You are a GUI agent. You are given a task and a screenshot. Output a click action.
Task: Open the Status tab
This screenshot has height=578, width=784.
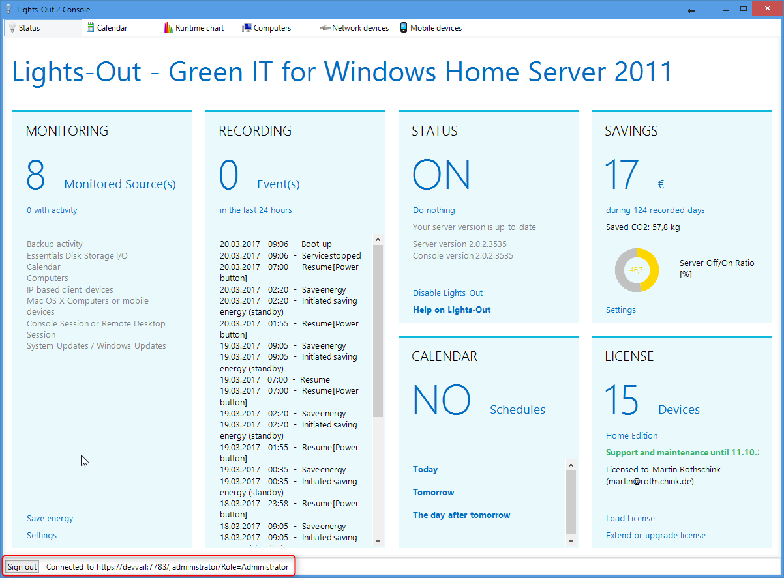click(42, 28)
